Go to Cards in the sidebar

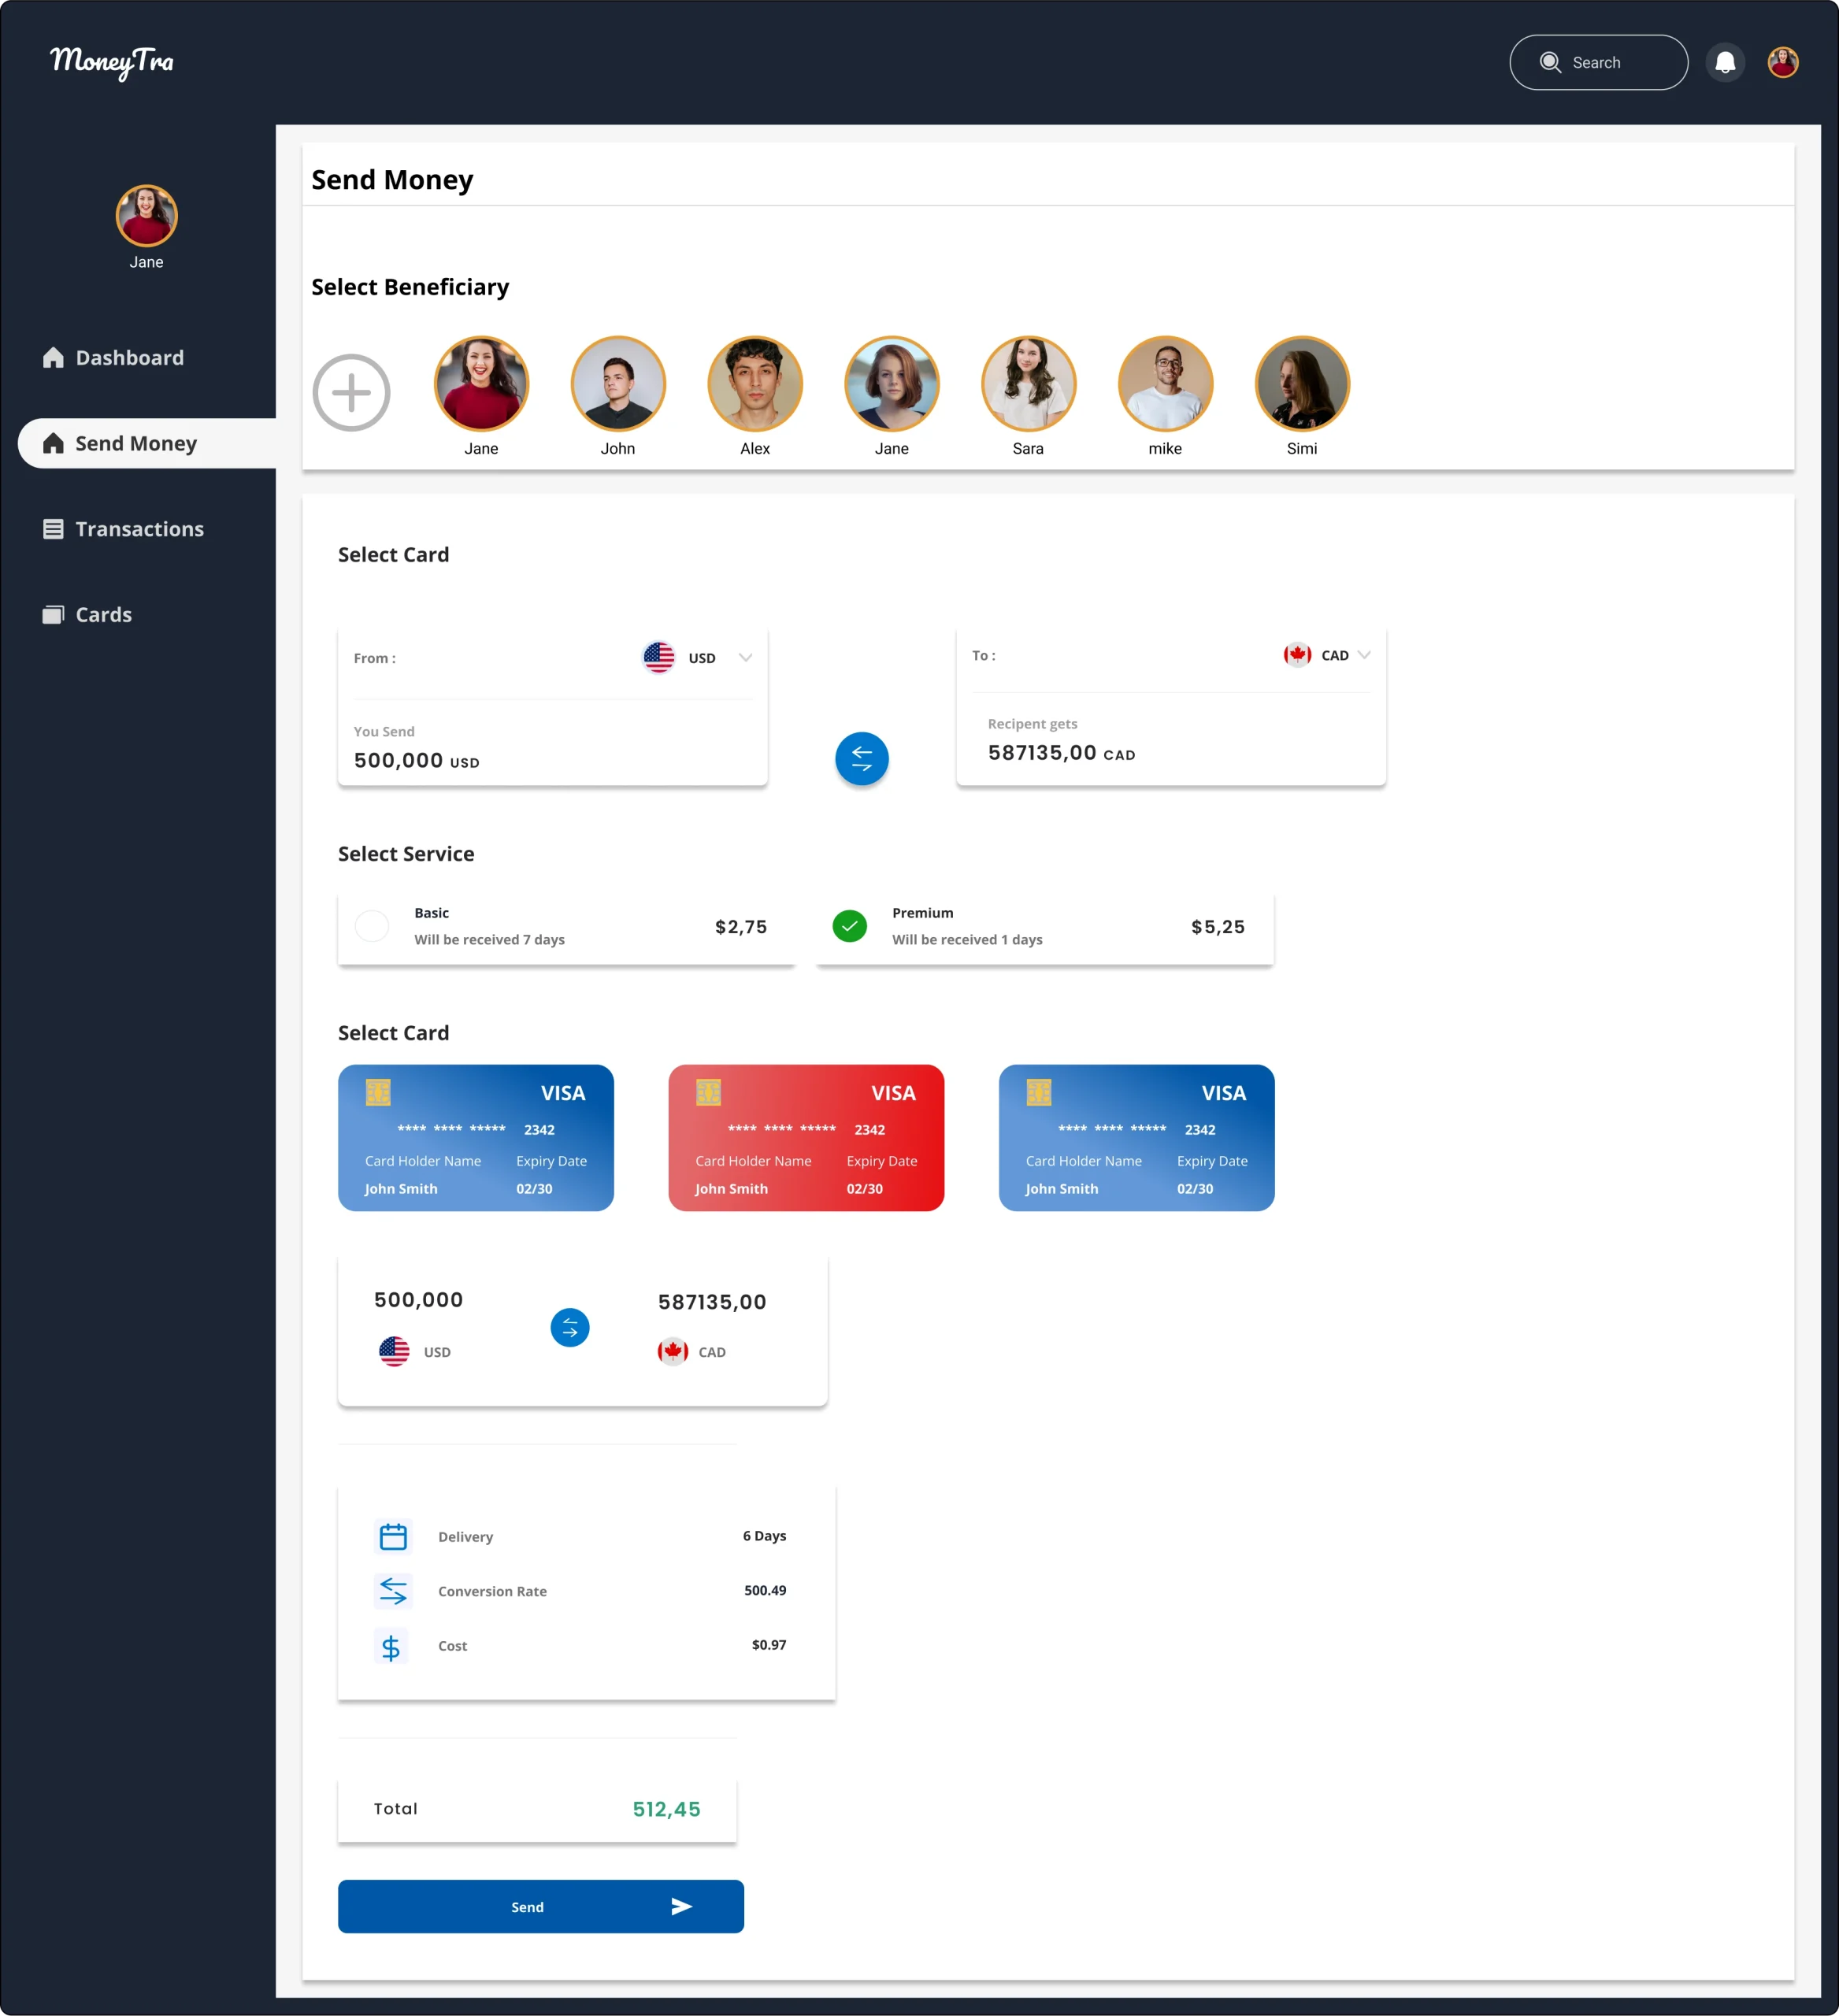tap(103, 615)
